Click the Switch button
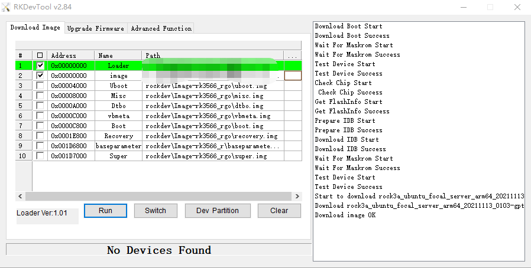The width and height of the screenshot is (531, 268). 156,211
